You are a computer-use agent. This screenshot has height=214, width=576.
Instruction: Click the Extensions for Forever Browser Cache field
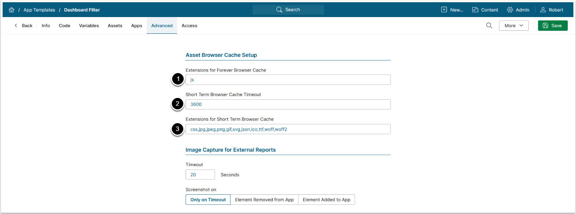point(288,80)
